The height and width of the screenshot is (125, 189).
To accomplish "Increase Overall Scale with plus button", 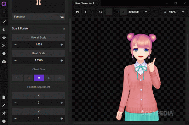I will point(62,45).
